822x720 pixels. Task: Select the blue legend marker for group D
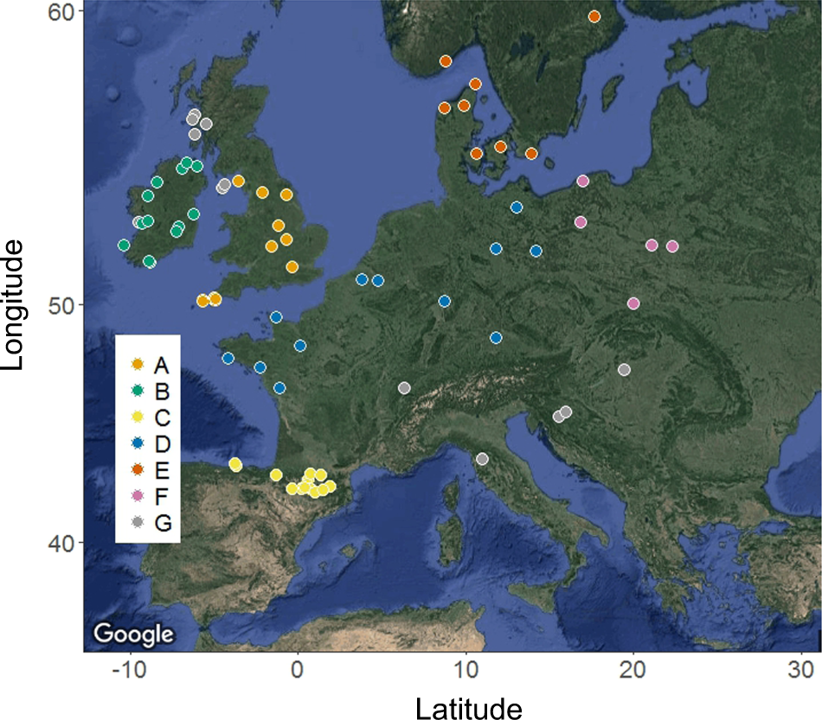137,444
